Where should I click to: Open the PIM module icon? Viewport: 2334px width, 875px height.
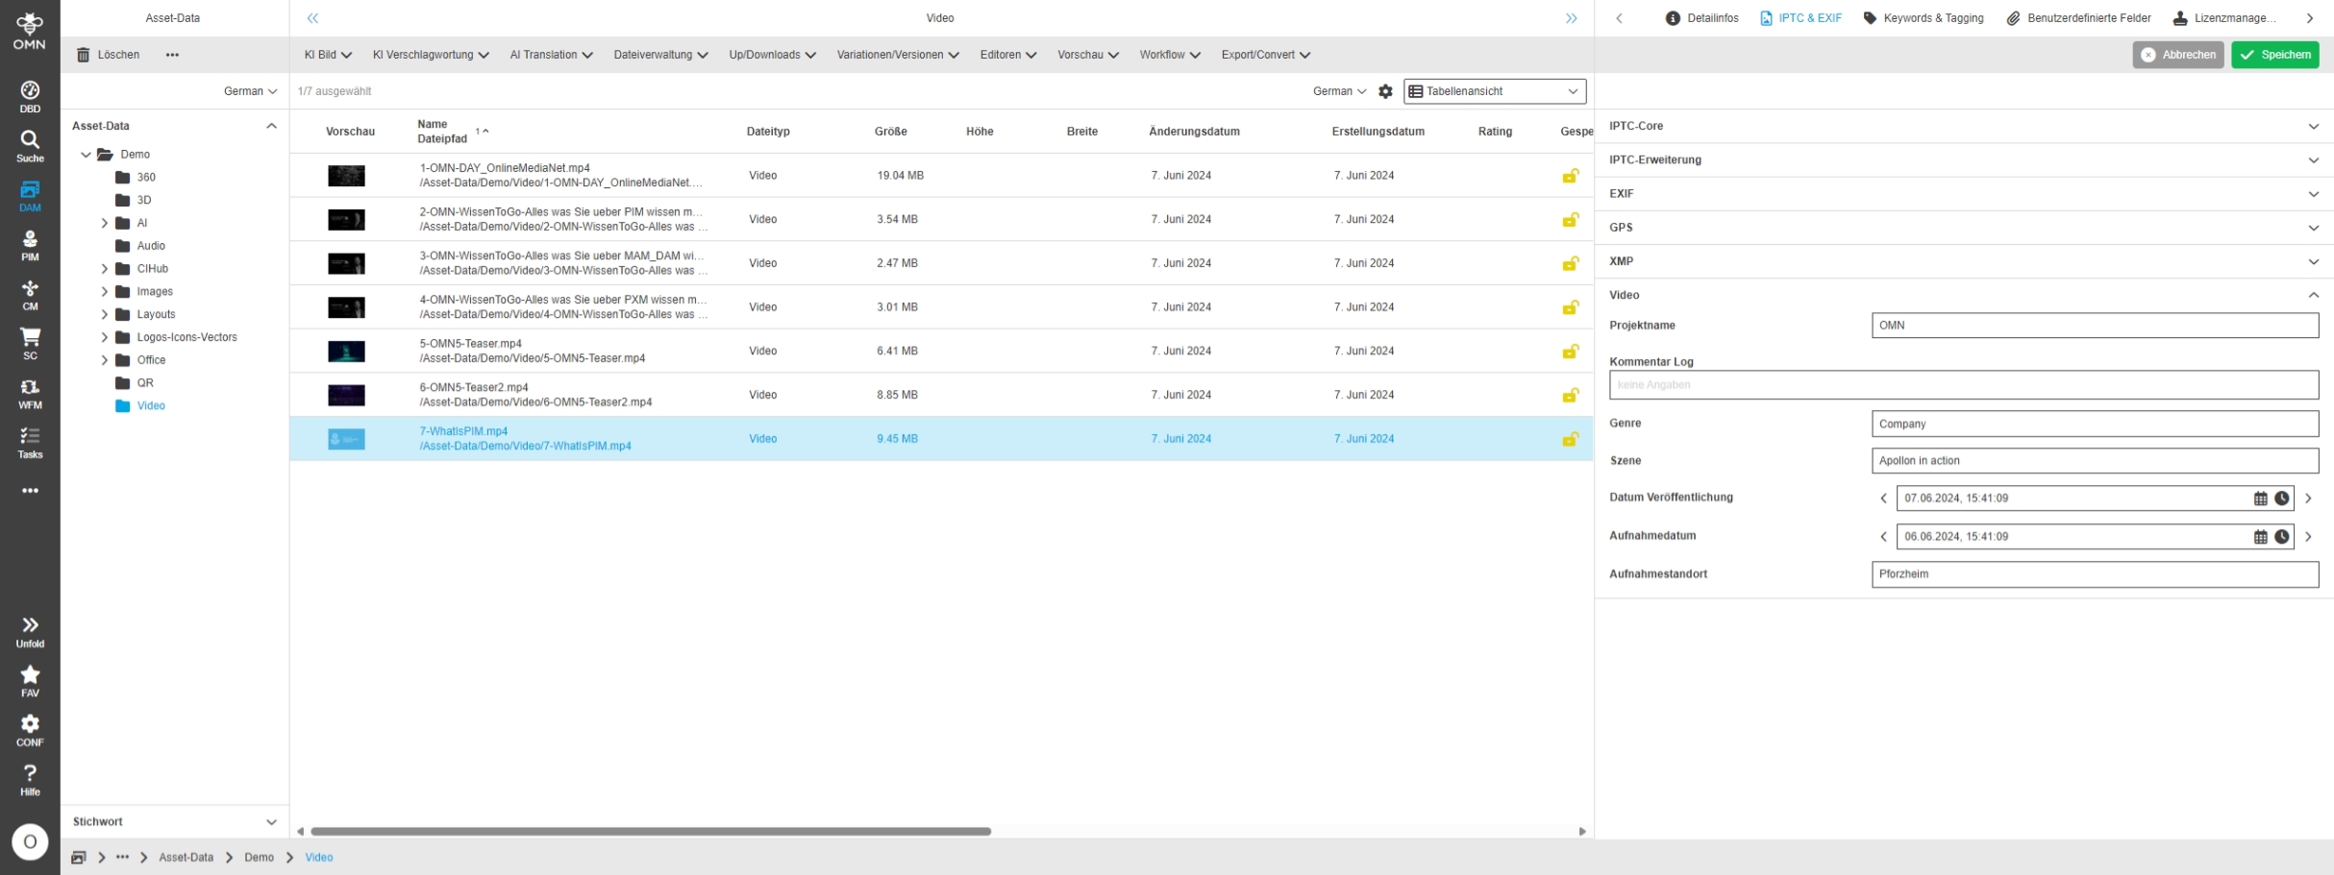click(x=30, y=245)
